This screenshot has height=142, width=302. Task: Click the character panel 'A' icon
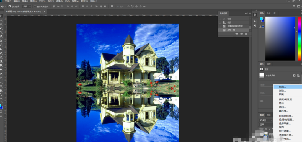[255, 21]
